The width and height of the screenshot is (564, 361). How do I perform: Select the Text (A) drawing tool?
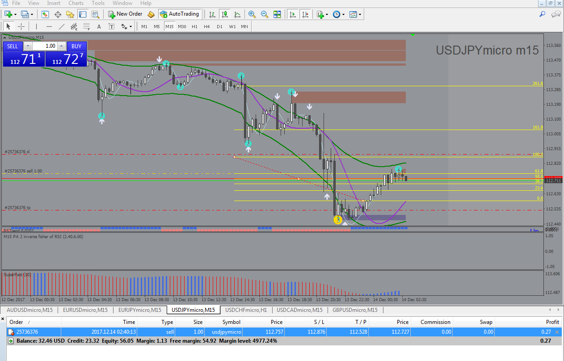pos(99,26)
